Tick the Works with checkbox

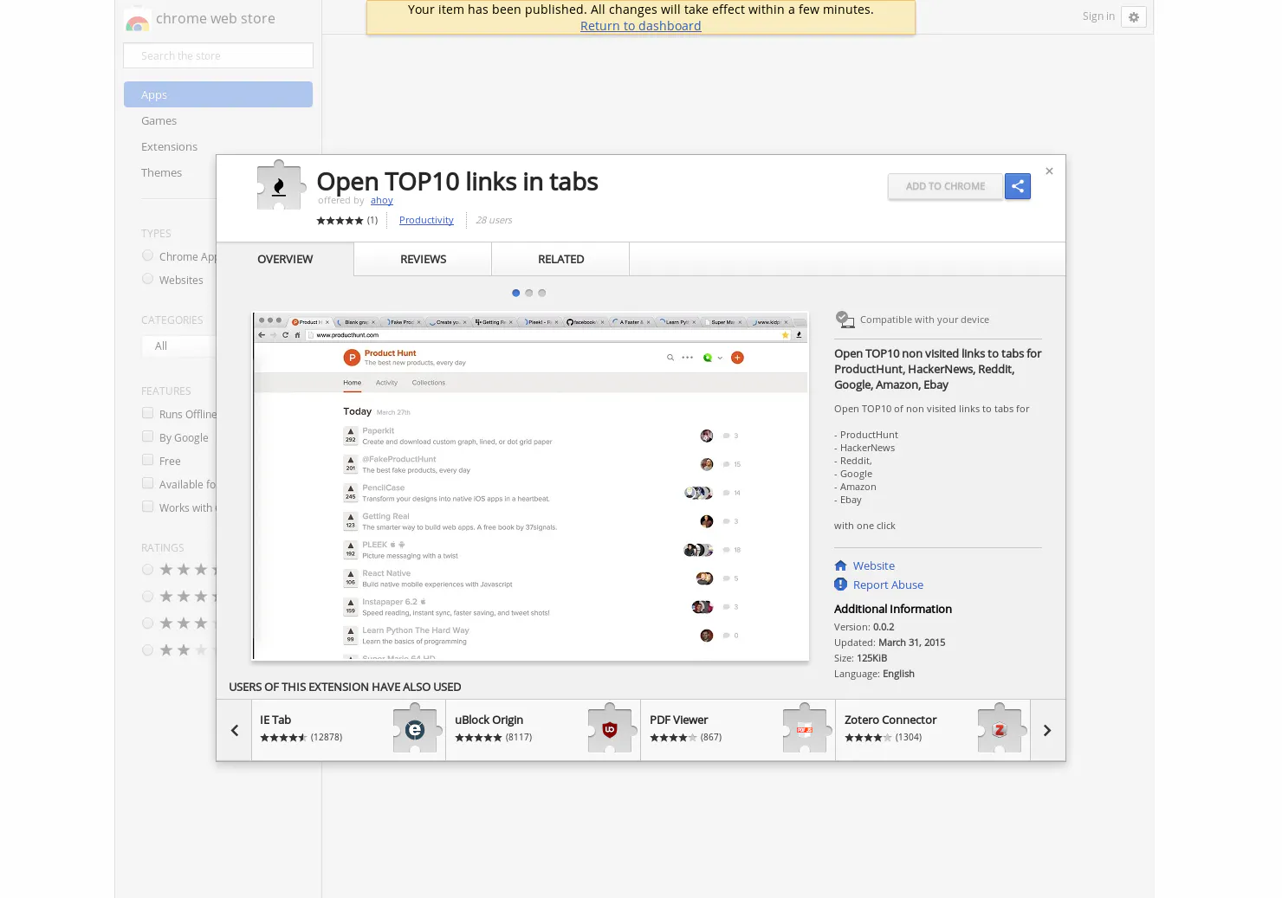[147, 507]
